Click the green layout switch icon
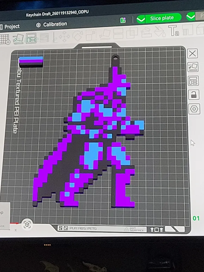 [123, 20]
